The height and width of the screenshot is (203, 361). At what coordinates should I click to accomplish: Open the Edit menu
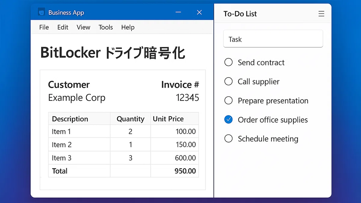tap(63, 27)
